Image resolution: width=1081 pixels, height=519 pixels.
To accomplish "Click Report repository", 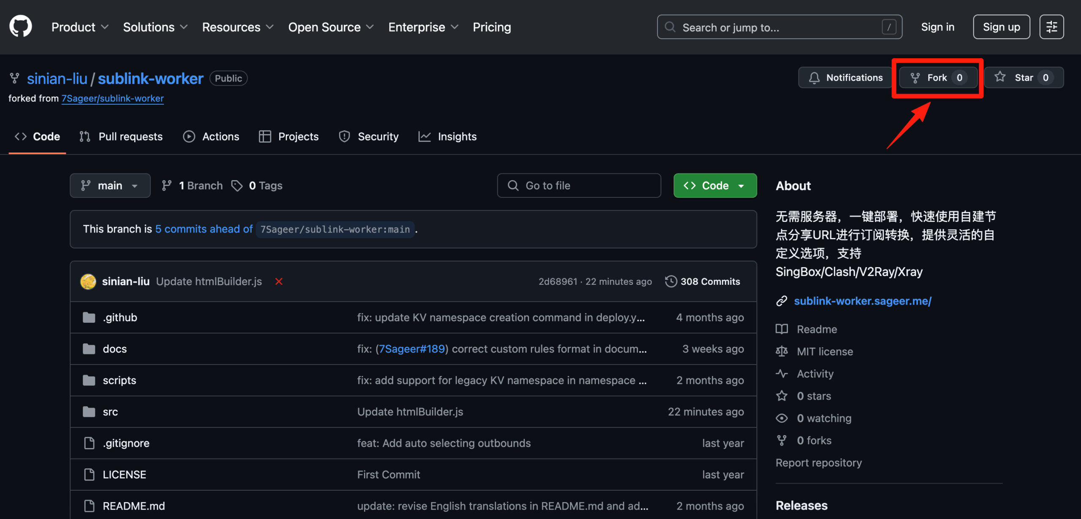I will [x=819, y=463].
